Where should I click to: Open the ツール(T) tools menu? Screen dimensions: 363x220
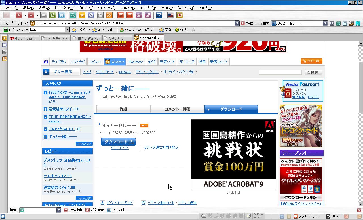coord(166,8)
